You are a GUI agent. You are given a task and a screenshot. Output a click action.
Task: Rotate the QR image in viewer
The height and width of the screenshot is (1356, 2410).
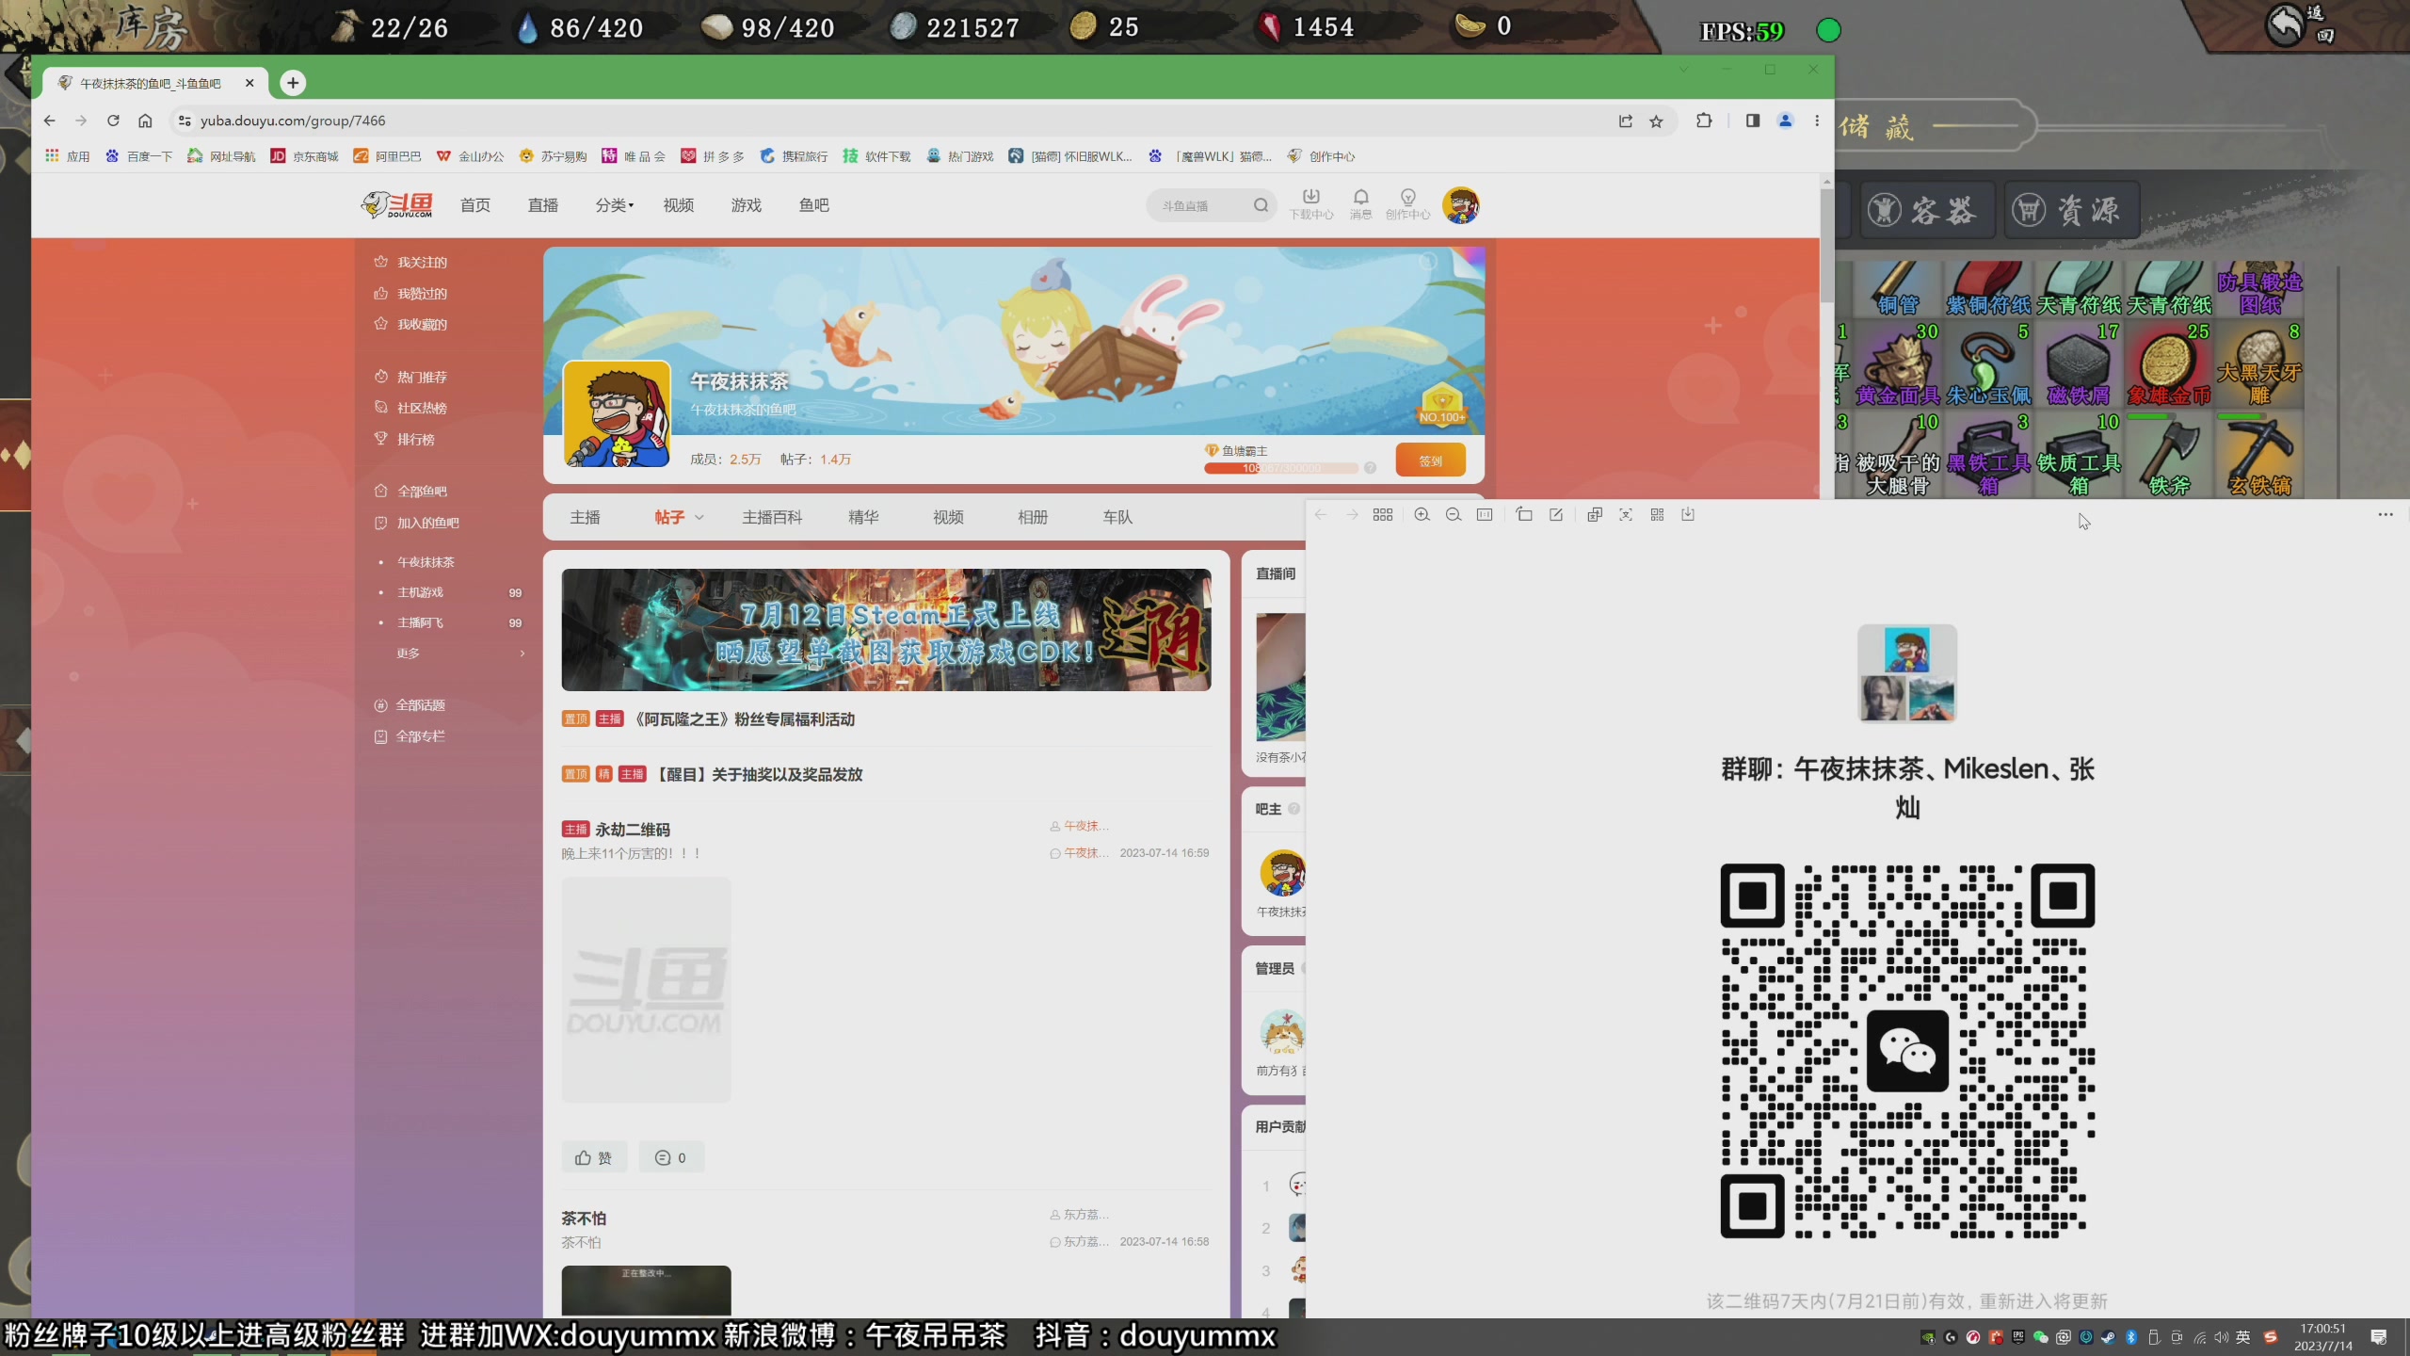(1524, 515)
